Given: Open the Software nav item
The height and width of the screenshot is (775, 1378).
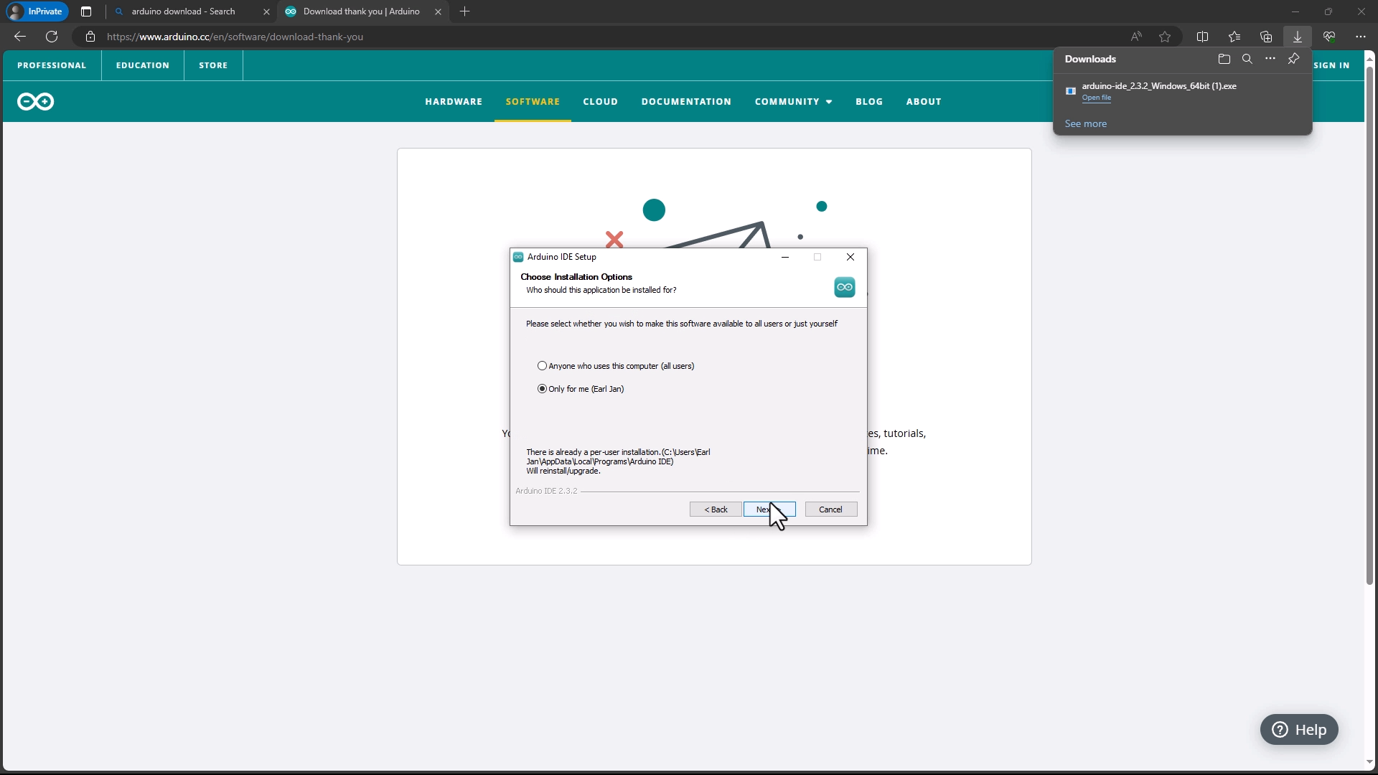Looking at the screenshot, I should pos(533,102).
